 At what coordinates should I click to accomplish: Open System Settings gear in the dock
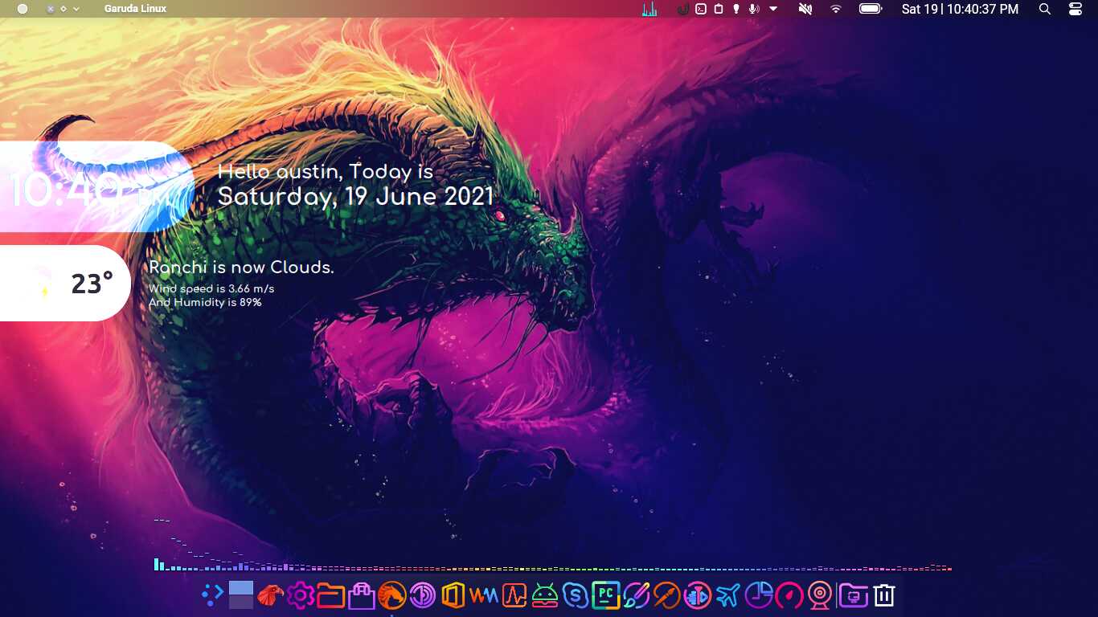tap(301, 595)
